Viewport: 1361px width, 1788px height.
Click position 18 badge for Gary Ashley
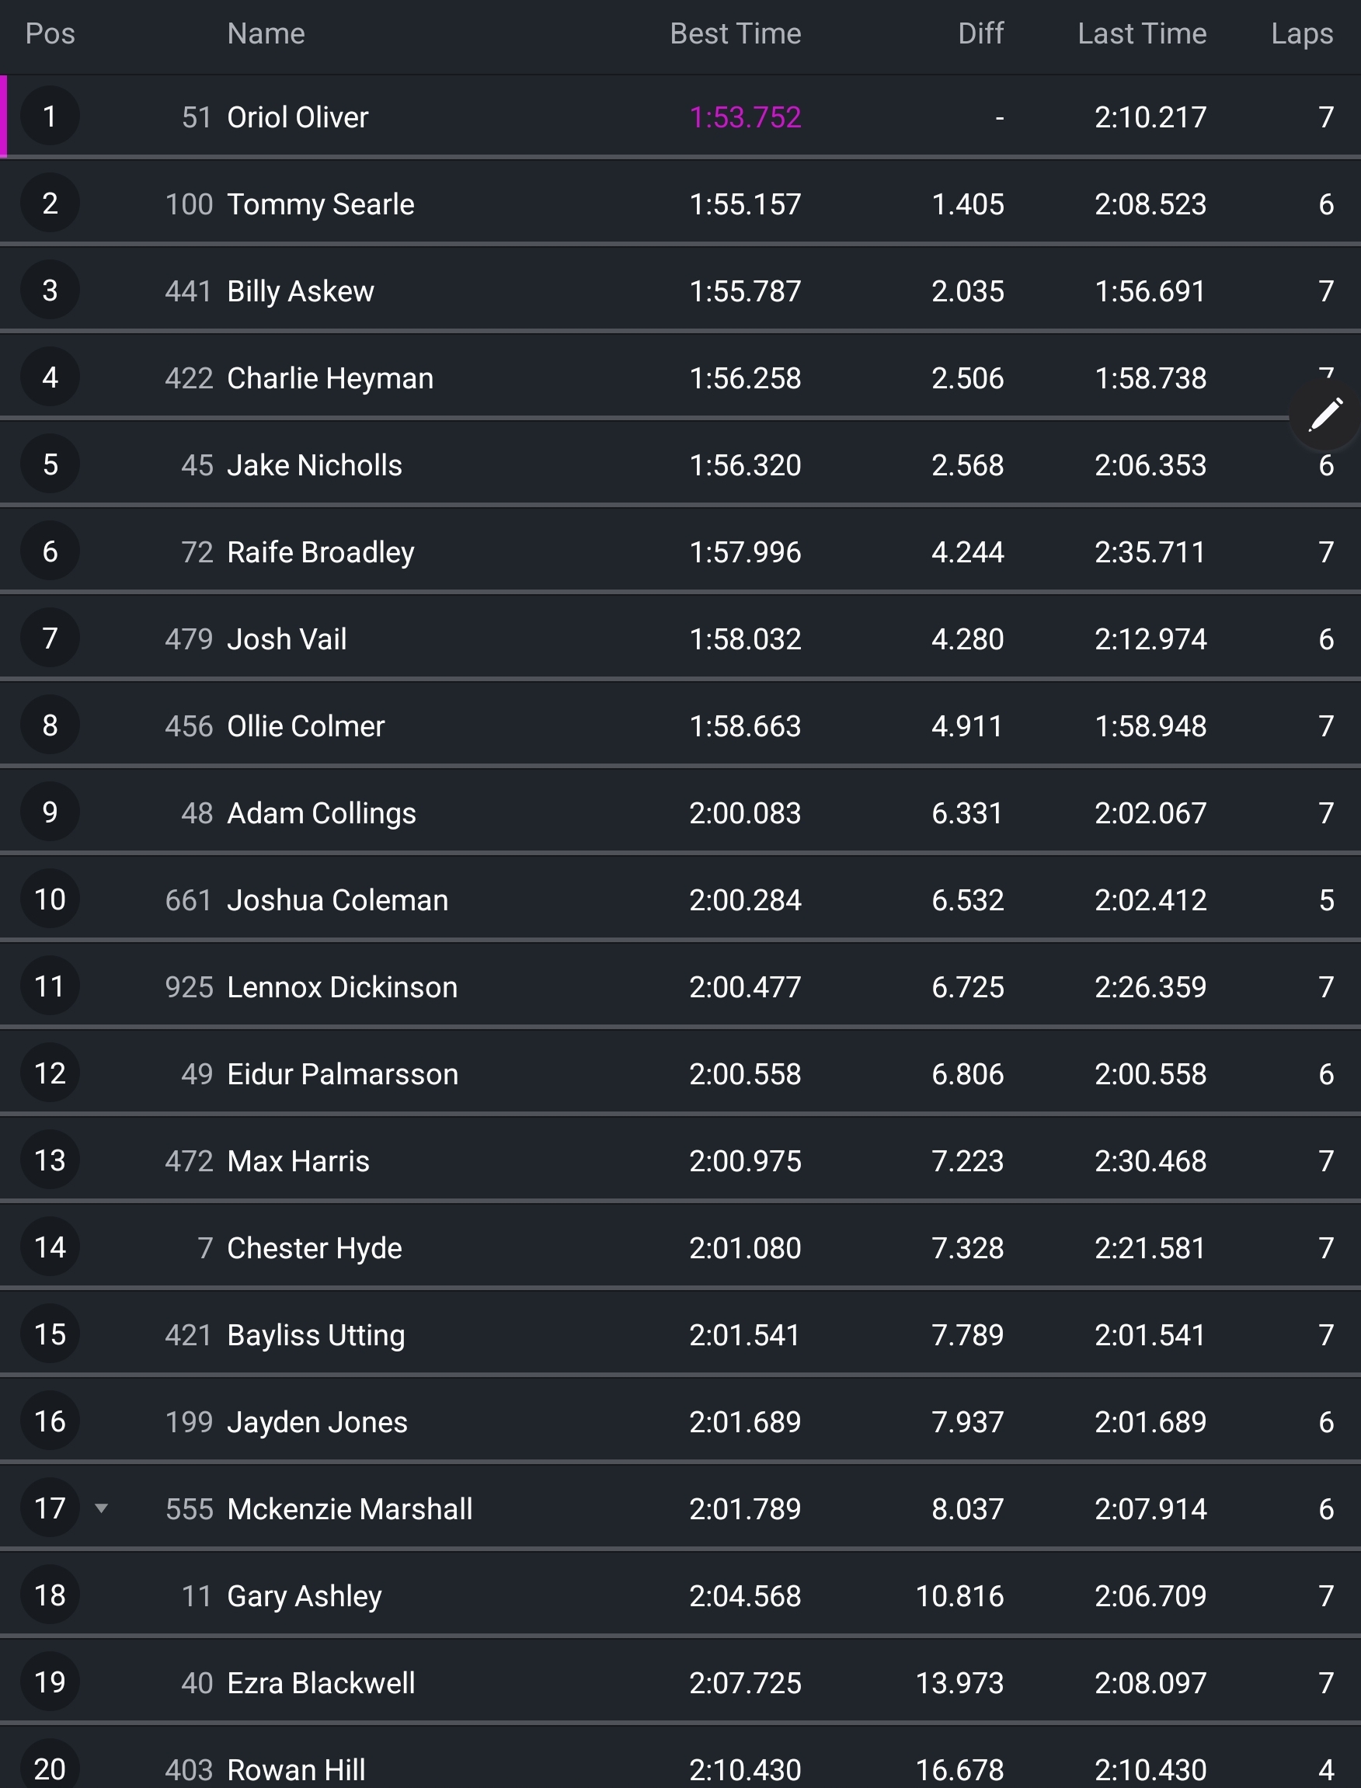(50, 1595)
